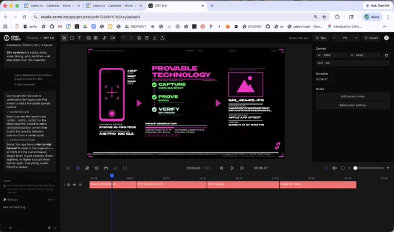Viewport: 394px width, 232px height.
Task: Open the Tips panel
Action: (321, 38)
